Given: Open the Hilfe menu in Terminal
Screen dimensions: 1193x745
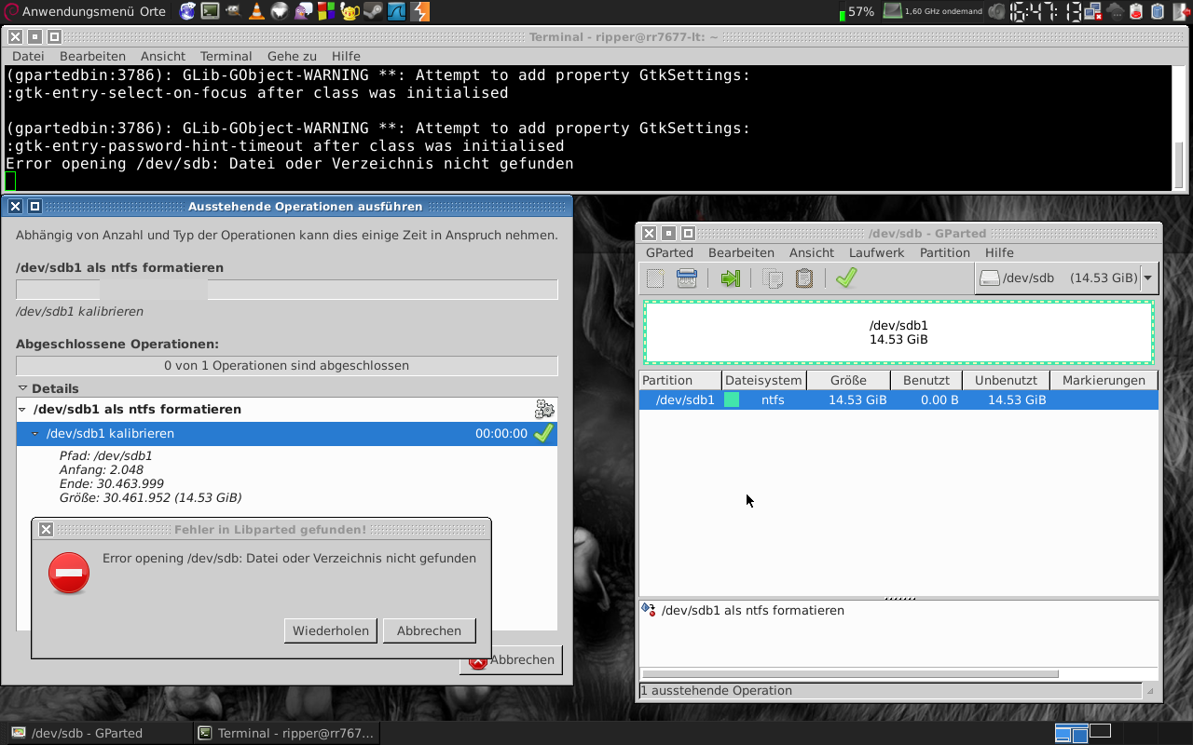Looking at the screenshot, I should (346, 56).
